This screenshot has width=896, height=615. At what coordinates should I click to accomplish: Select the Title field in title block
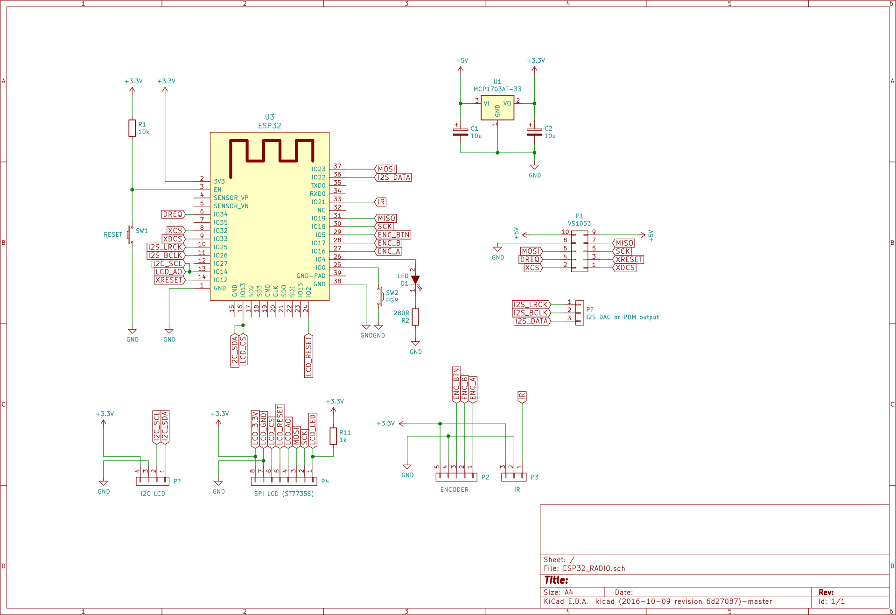[x=556, y=580]
